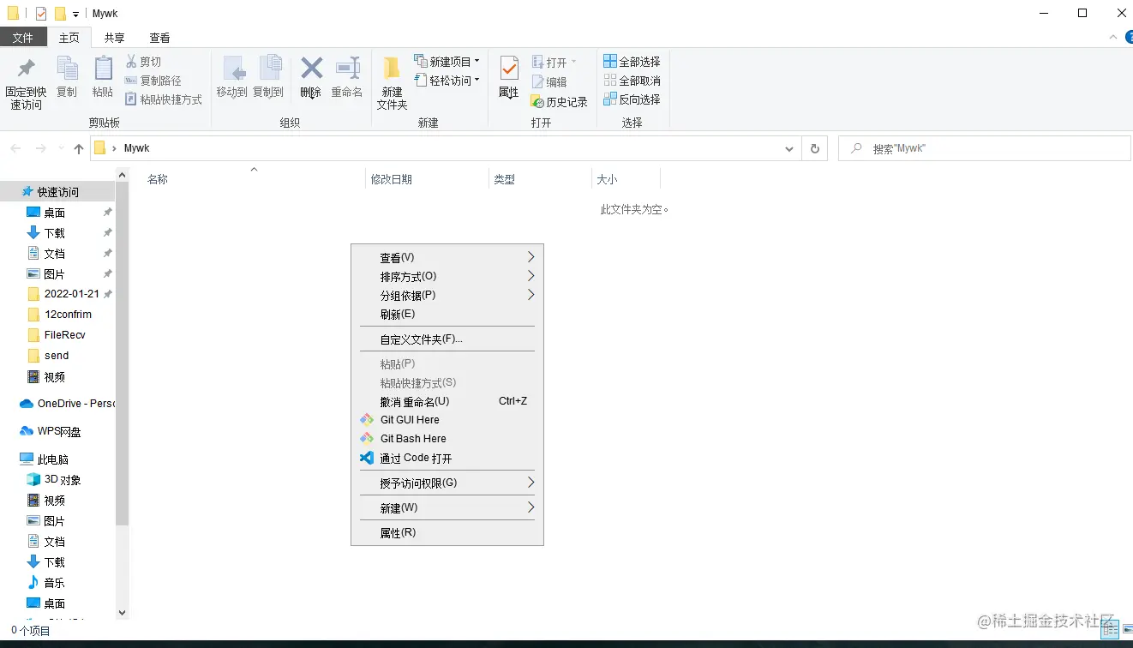The height and width of the screenshot is (648, 1133).
Task: Sort by the 大小 column header
Action: click(x=607, y=179)
